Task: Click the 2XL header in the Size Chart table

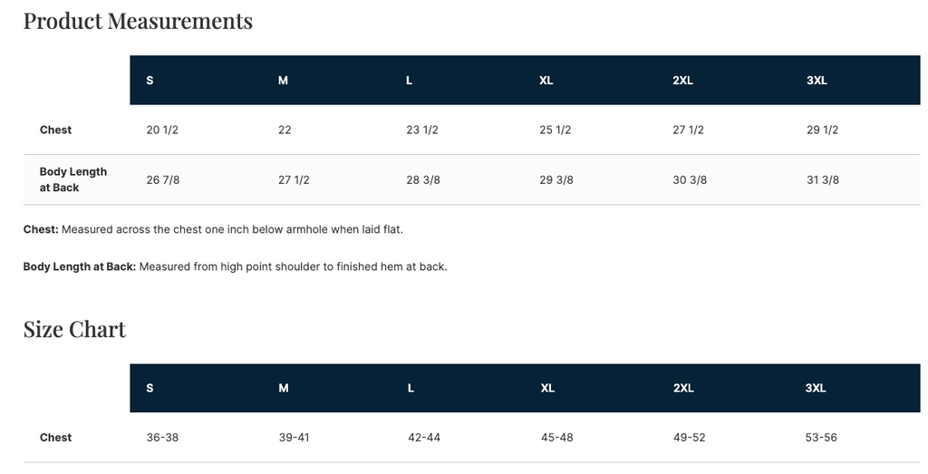Action: coord(682,388)
